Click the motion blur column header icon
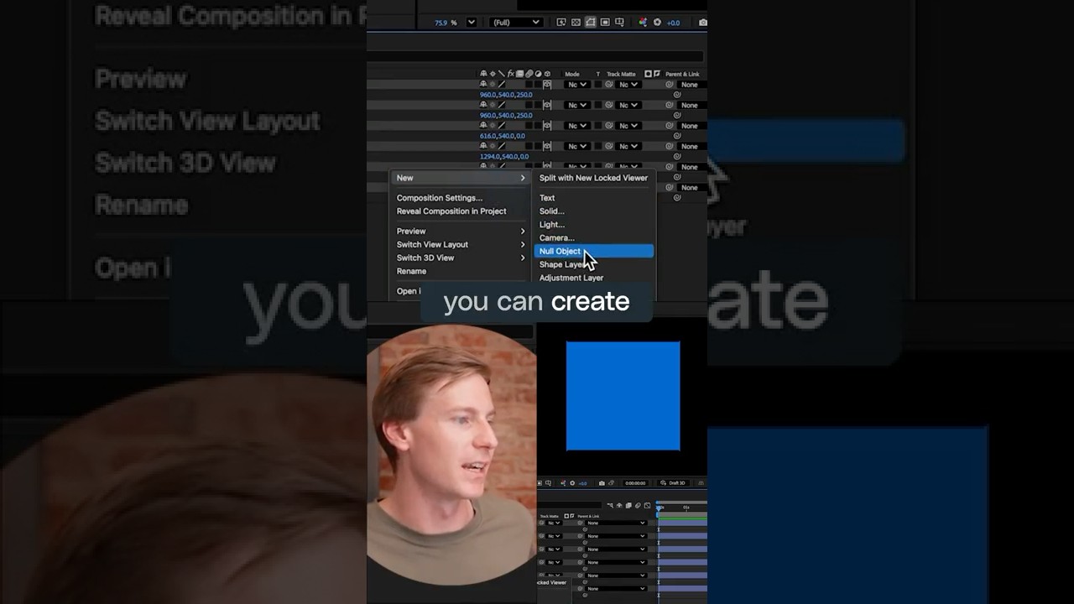Viewport: 1074px width, 604px height. coord(529,74)
